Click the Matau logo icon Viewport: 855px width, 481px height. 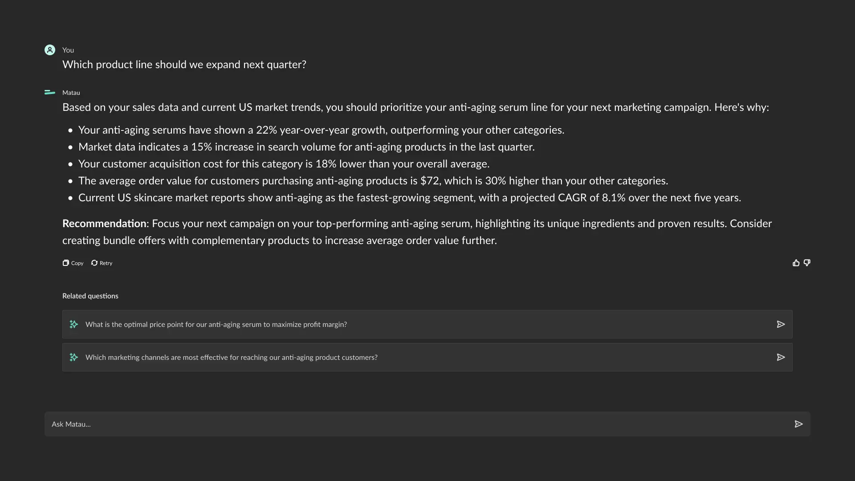tap(50, 93)
